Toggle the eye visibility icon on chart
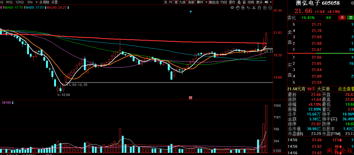 (232, 8)
